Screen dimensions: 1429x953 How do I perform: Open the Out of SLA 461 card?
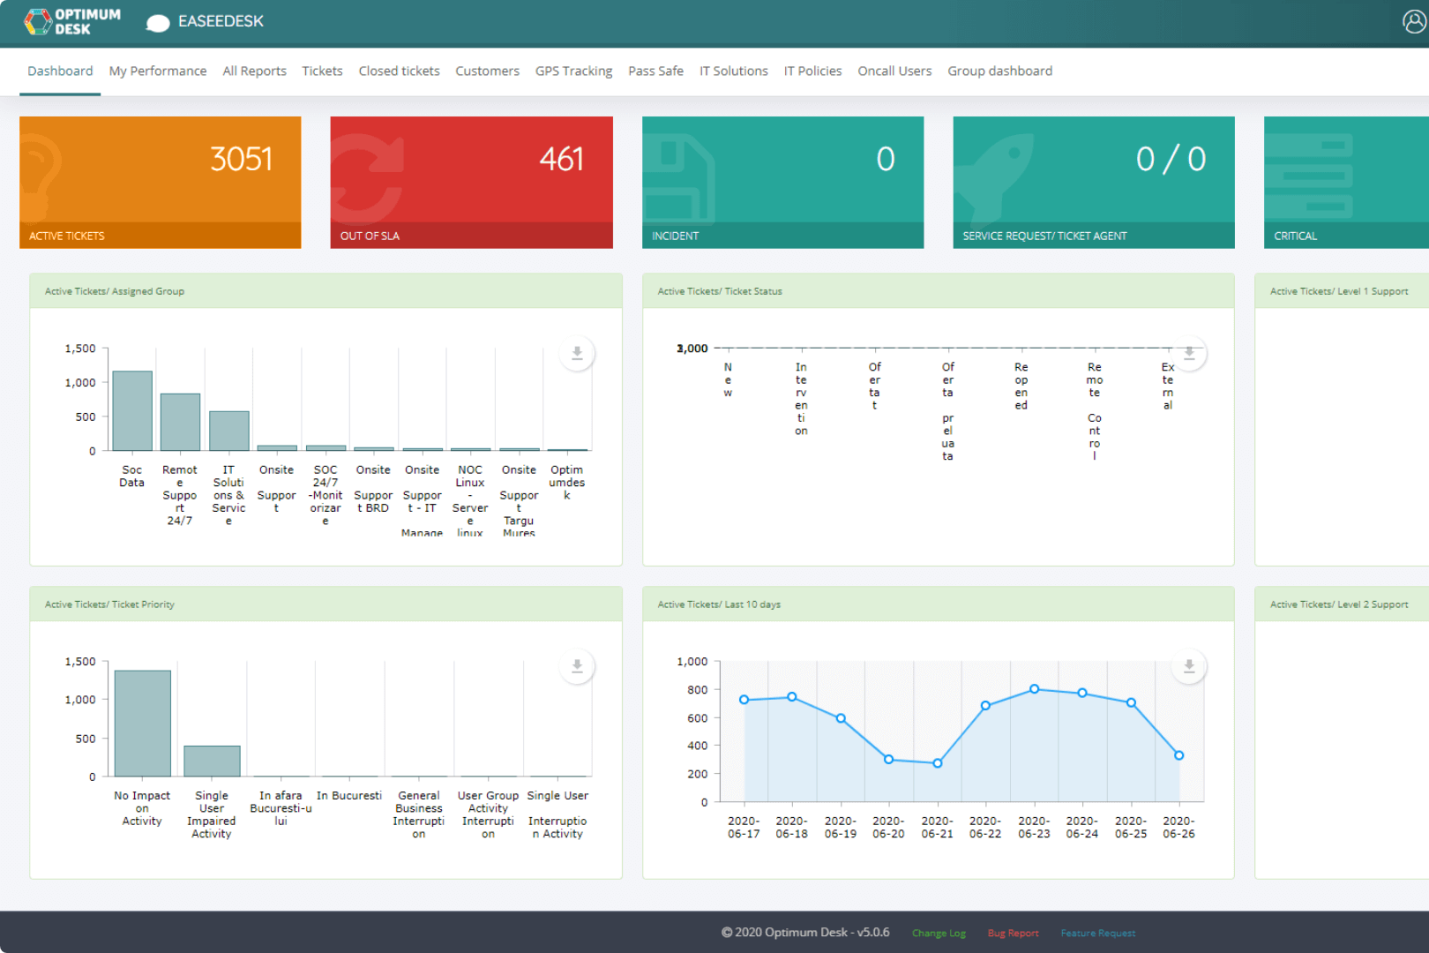click(471, 182)
